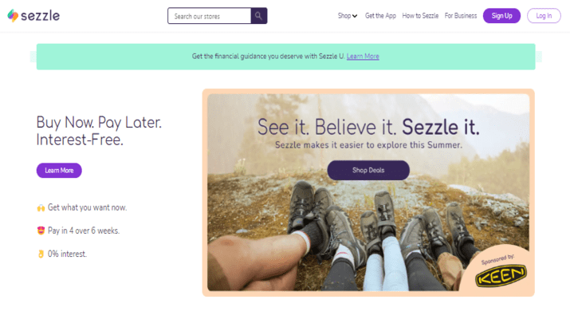Expand the Shop dropdown chevron

pyautogui.click(x=355, y=16)
